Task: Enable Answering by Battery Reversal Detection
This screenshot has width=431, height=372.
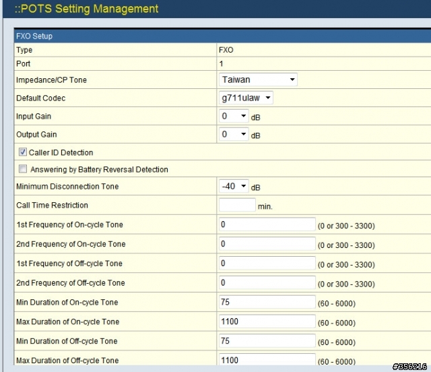Action: (x=23, y=168)
